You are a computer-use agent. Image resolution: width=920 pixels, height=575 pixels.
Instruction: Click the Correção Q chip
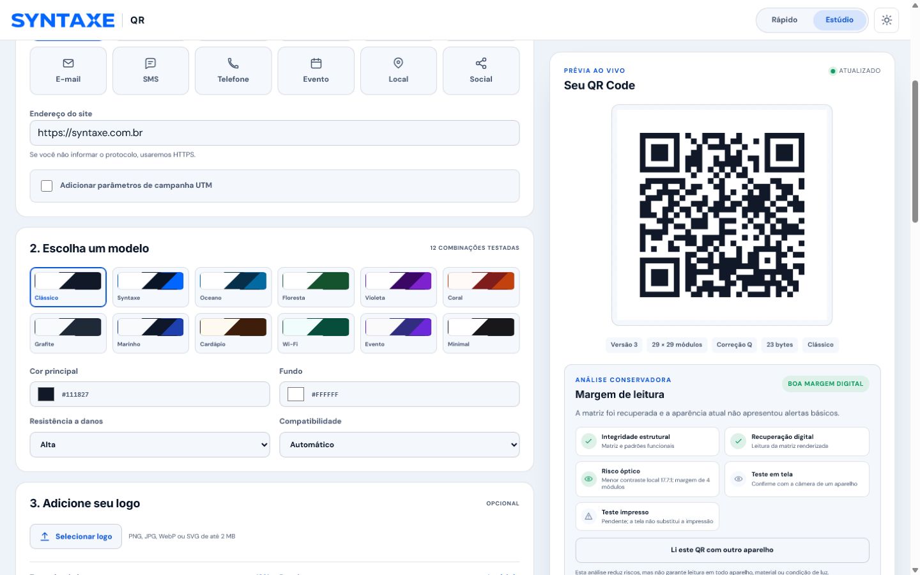[x=734, y=345]
